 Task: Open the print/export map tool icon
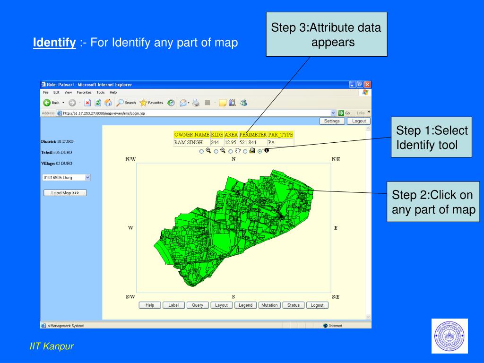click(x=252, y=150)
